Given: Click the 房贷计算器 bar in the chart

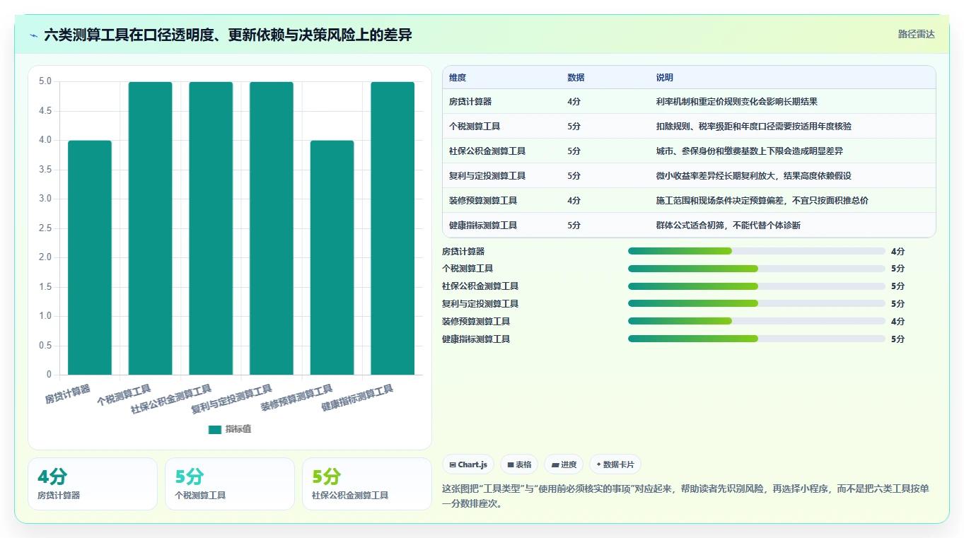Looking at the screenshot, I should pyautogui.click(x=90, y=257).
